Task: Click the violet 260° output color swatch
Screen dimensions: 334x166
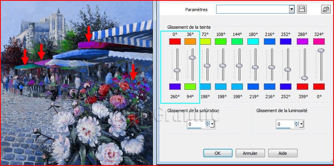Action: point(175,87)
